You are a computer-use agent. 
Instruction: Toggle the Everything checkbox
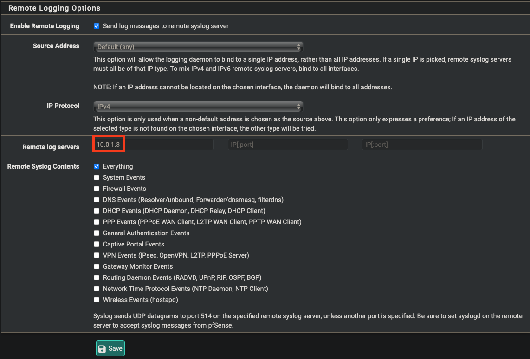click(x=97, y=166)
